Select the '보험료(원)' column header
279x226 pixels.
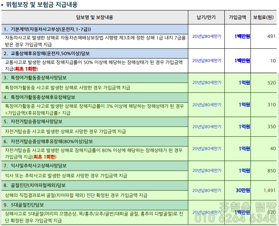coord(263,17)
